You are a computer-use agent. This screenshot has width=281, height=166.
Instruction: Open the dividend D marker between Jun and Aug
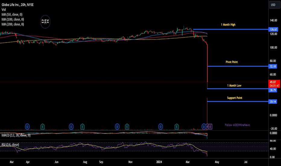(x=71, y=127)
